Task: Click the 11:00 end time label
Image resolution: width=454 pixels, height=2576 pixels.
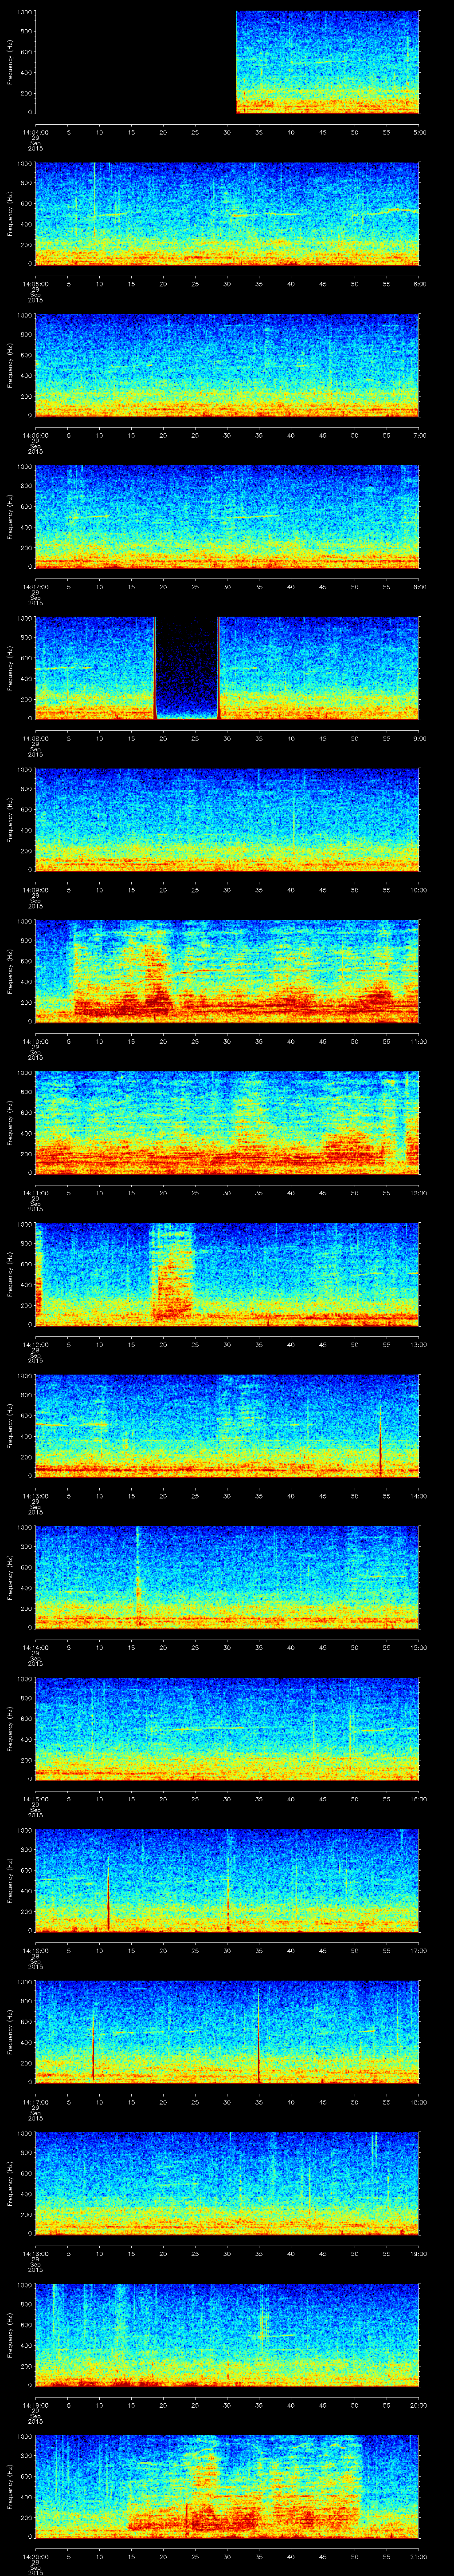Action: click(x=419, y=1041)
